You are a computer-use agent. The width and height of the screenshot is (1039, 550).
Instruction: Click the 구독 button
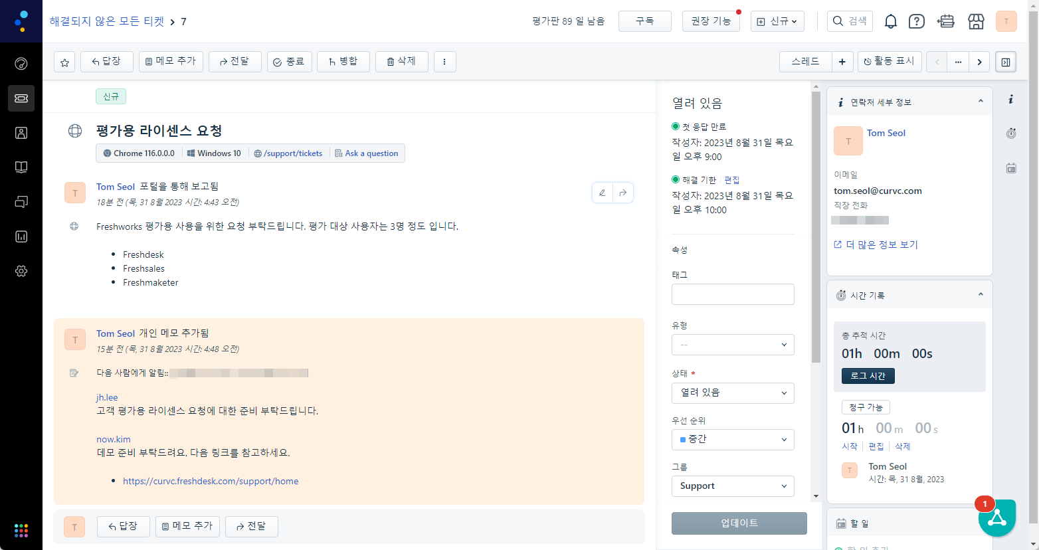644,21
